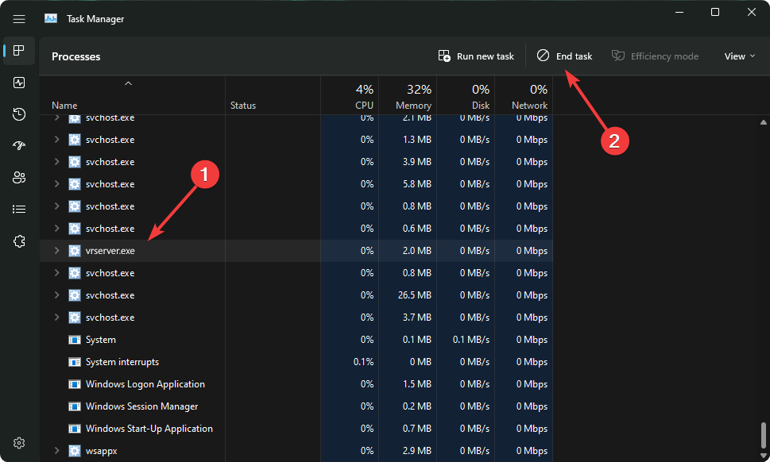The height and width of the screenshot is (462, 770).
Task: Switch to the Processes page icon in sidebar
Action: click(x=19, y=51)
